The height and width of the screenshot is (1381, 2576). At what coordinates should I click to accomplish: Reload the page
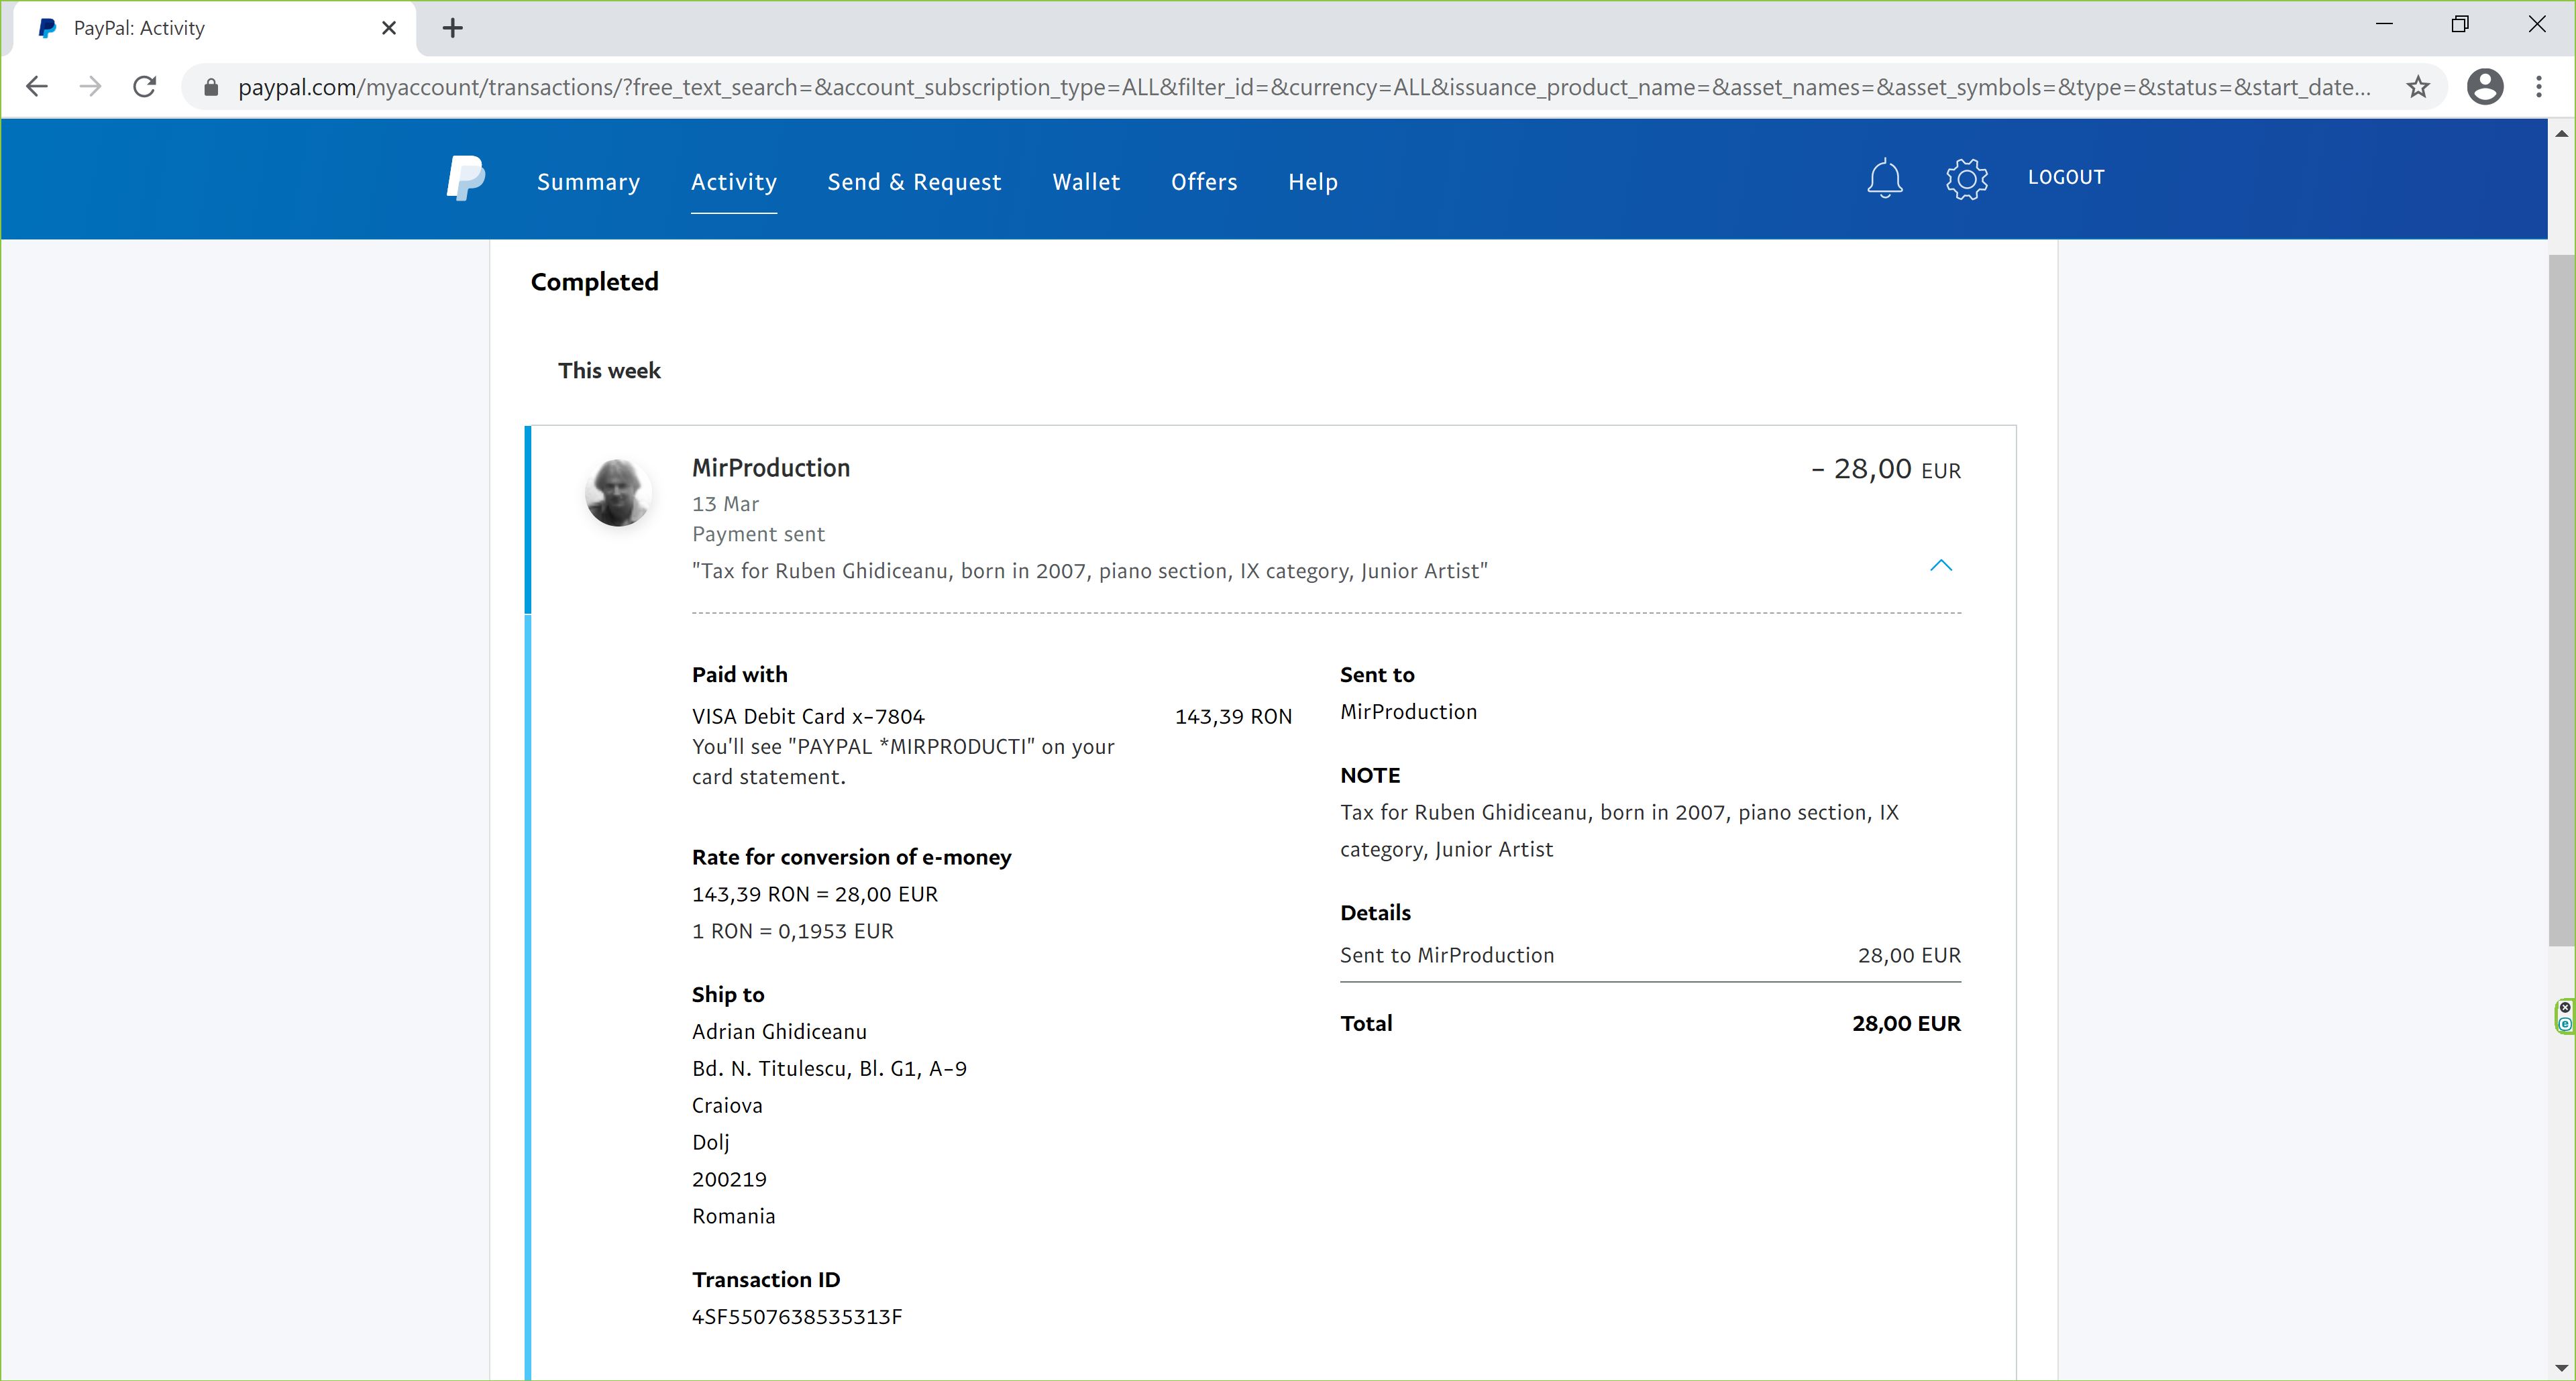(x=145, y=87)
